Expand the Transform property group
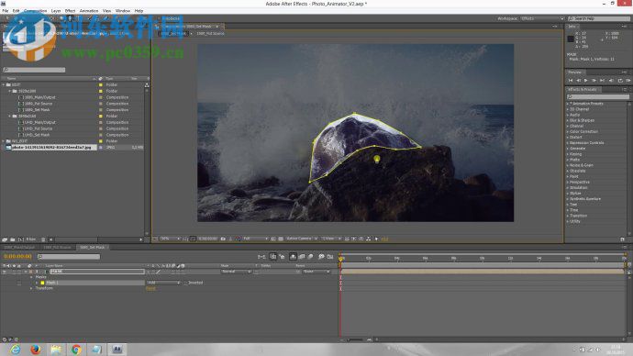633x356 pixels. pyautogui.click(x=31, y=289)
